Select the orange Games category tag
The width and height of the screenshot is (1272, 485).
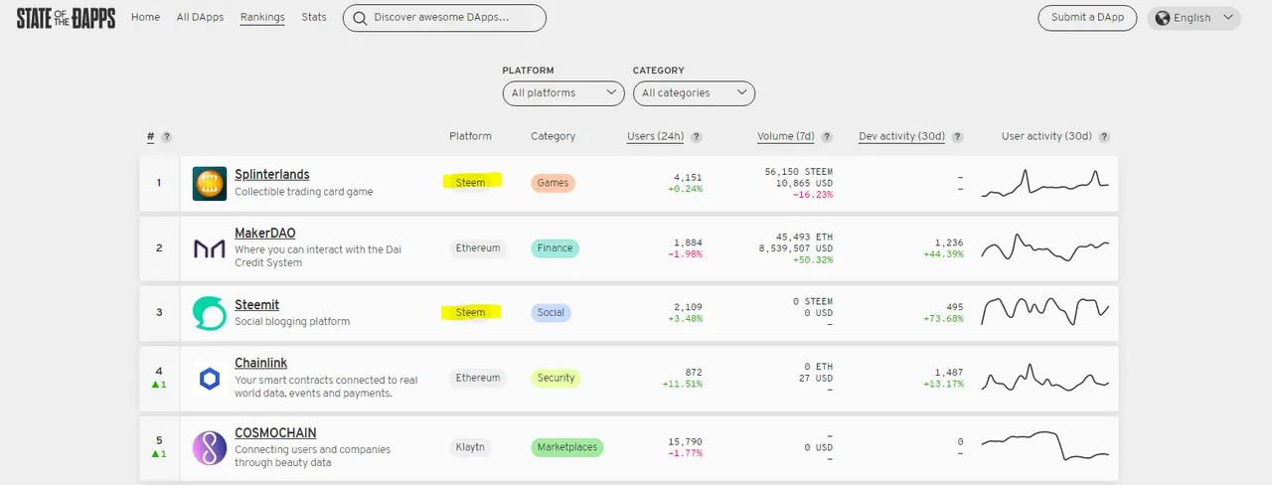[x=553, y=183]
